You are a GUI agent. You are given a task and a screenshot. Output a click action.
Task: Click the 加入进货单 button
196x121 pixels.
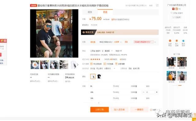119,110
